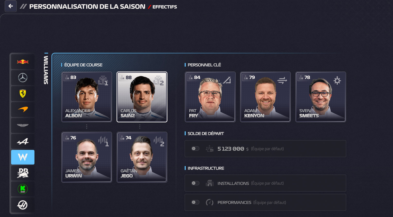Choose the Ferrari team icon
This screenshot has height=217, width=393.
pyautogui.click(x=23, y=94)
